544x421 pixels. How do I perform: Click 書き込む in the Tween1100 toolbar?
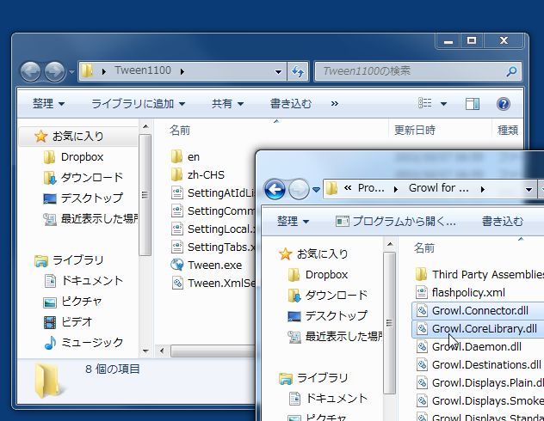coord(291,103)
